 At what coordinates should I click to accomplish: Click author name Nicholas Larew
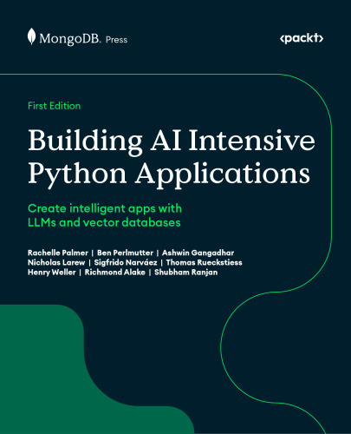tap(56, 263)
